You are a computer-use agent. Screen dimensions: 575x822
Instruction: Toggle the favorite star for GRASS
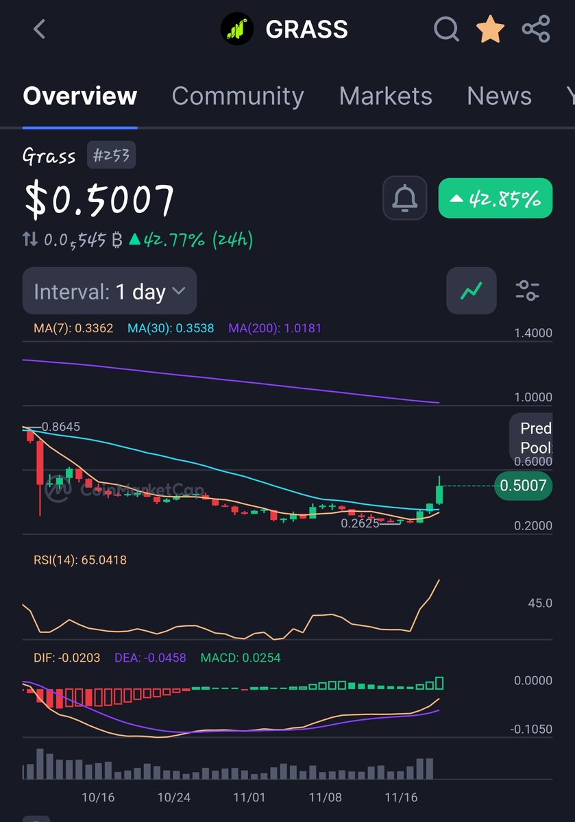coord(491,29)
